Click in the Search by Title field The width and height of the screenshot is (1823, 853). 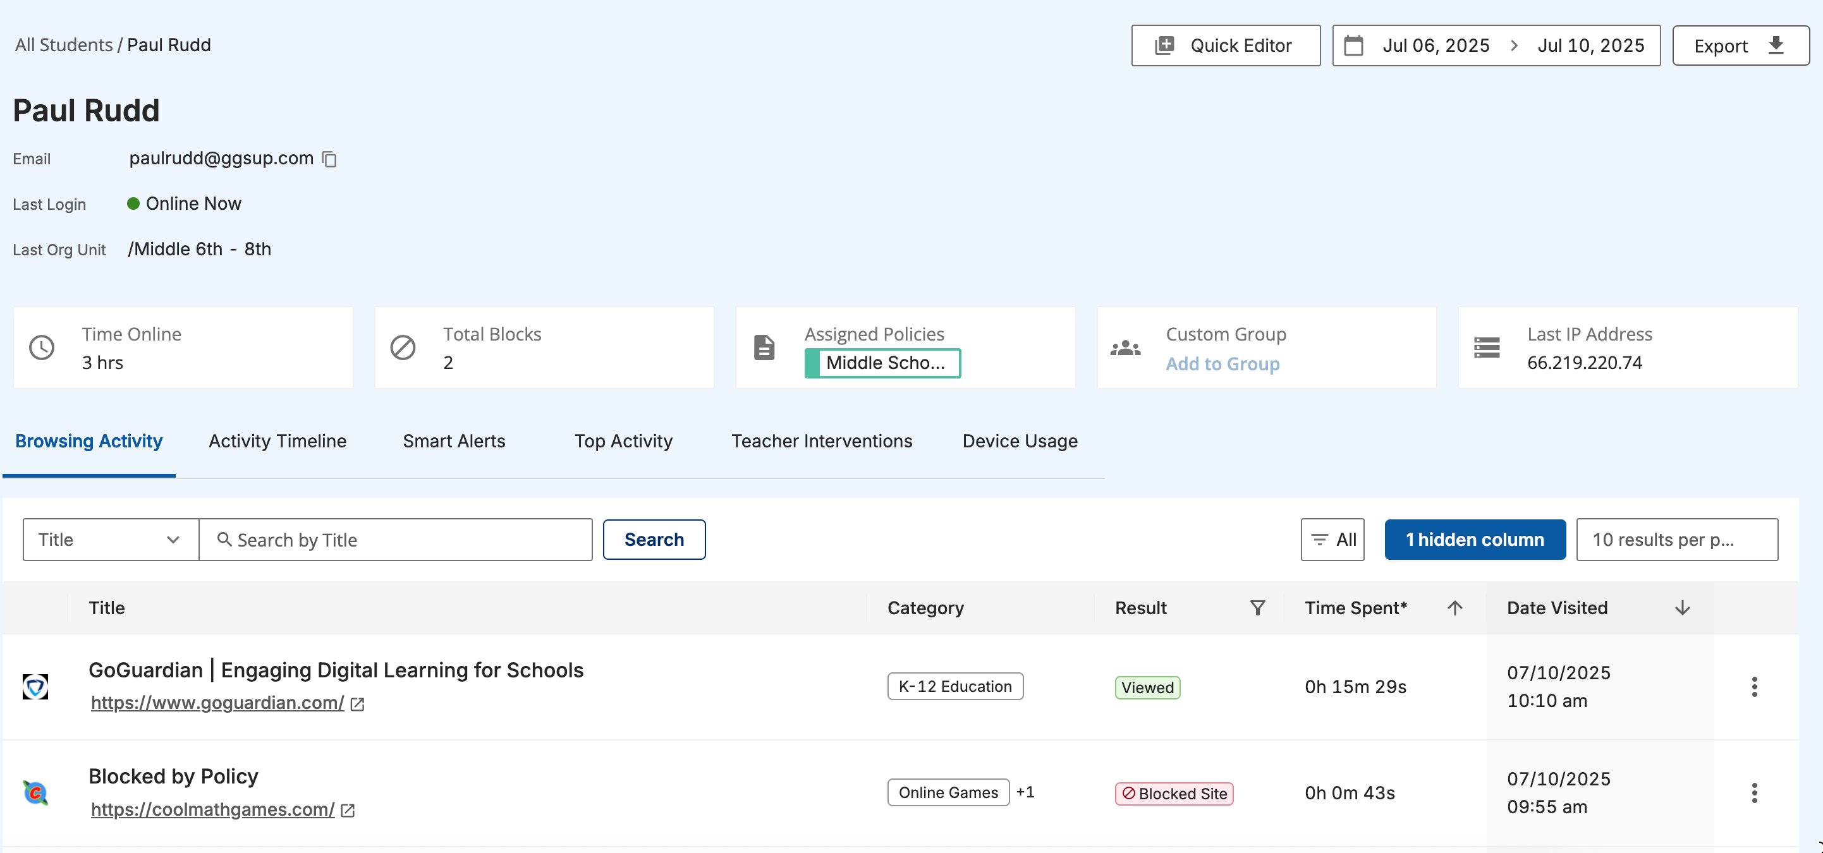396,540
